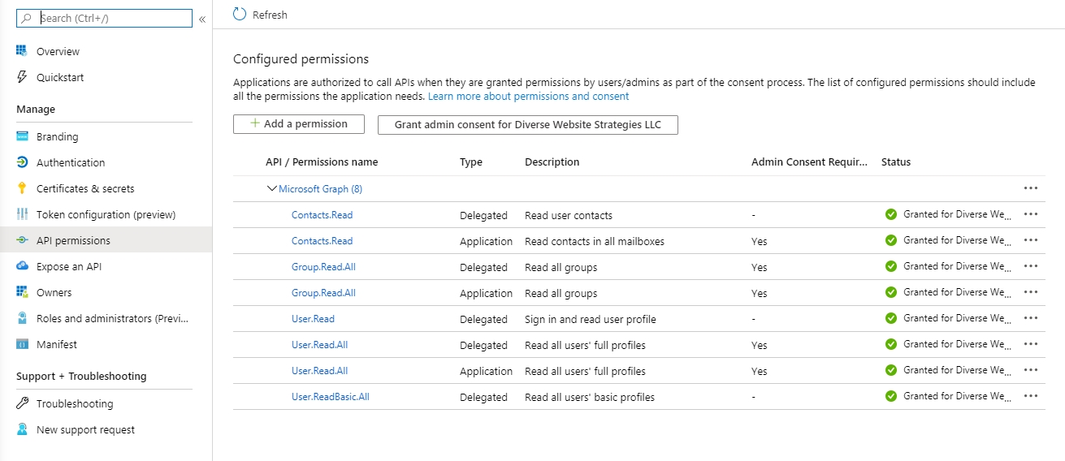1065x461 pixels.
Task: Open the Manifest editor
Action: pyautogui.click(x=57, y=344)
